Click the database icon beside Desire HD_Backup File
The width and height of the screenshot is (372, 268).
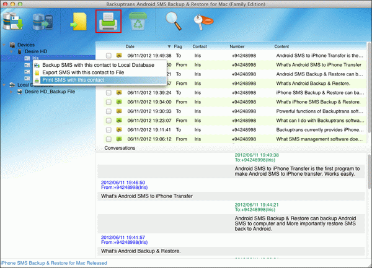pyautogui.click(x=20, y=92)
